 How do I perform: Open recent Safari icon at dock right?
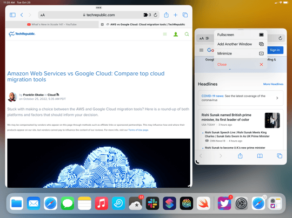point(258,203)
